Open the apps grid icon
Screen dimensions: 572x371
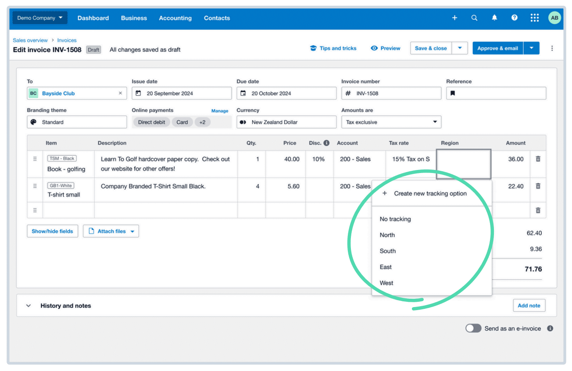[534, 18]
